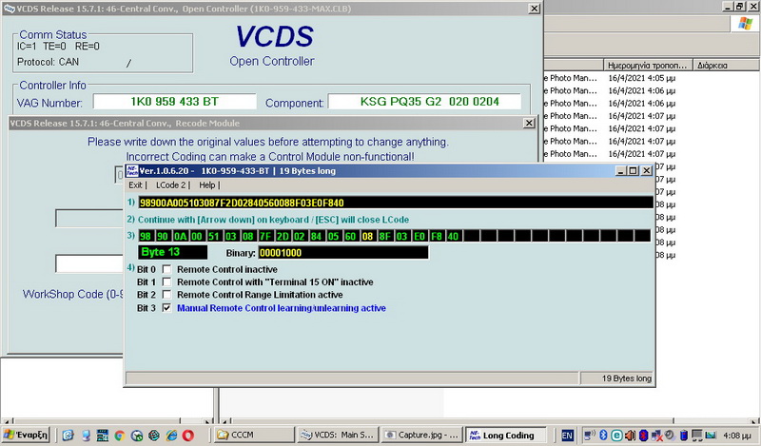Select byte cell 60
Viewport: 761px width, 446px height.
[x=350, y=236]
